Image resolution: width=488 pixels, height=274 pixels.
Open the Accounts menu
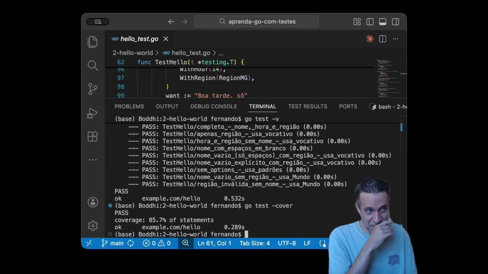[x=93, y=202]
